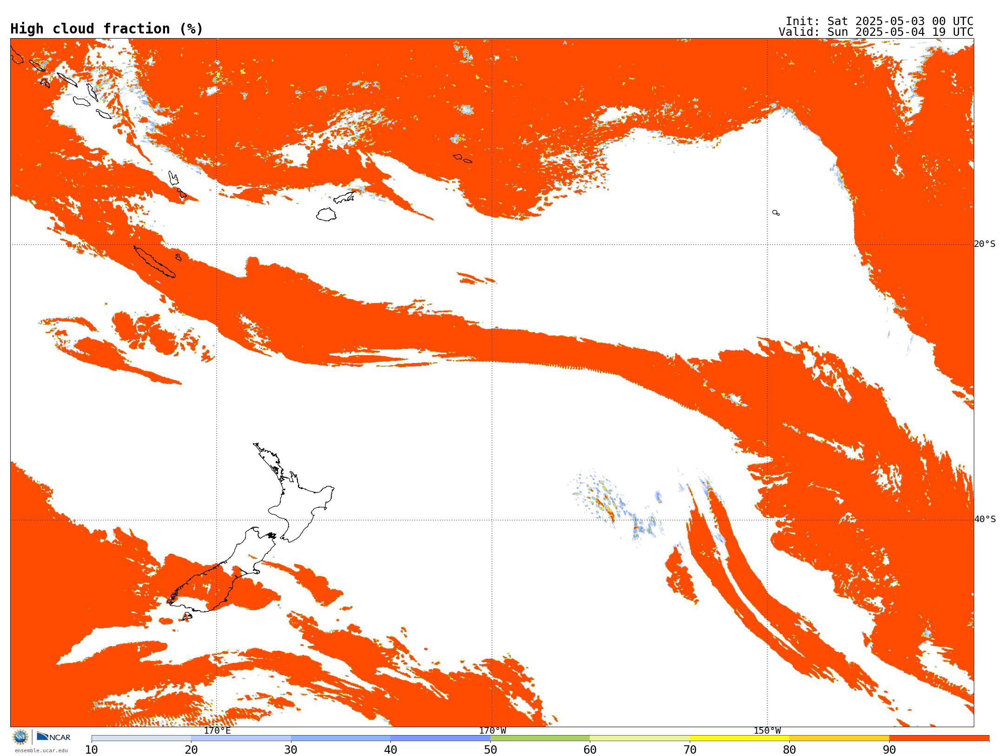Viewport: 1004px width, 756px height.
Task: Click the NCAR logo
Action: tap(53, 736)
